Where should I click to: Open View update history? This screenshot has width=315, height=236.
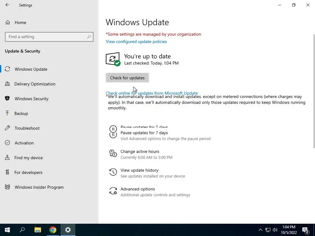click(x=139, y=170)
